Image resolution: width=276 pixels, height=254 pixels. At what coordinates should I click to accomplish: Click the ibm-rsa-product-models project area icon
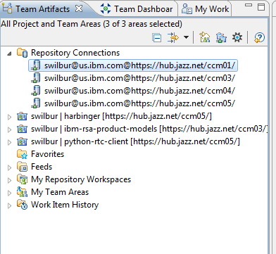pos(23,129)
